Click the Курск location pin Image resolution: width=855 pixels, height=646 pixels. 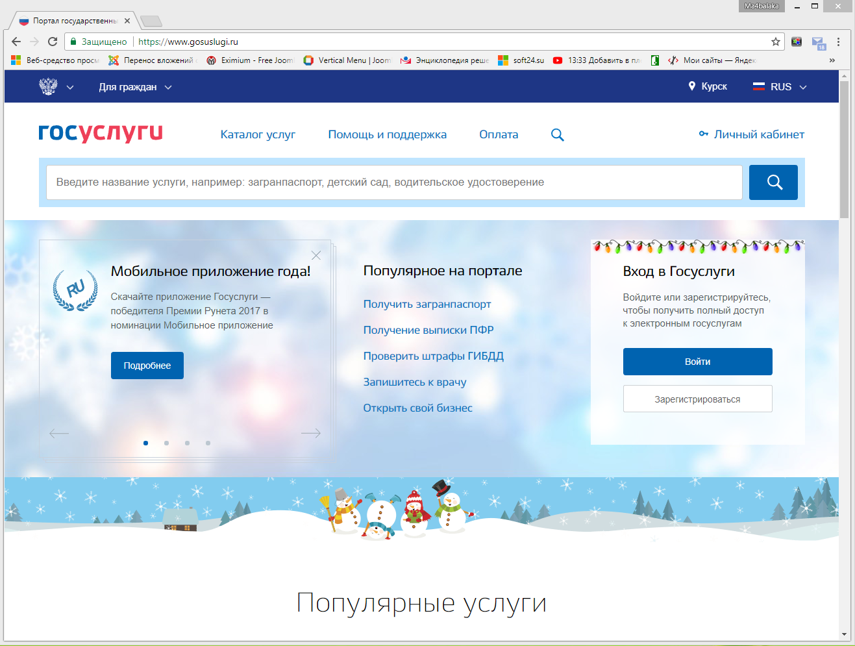pyautogui.click(x=692, y=86)
